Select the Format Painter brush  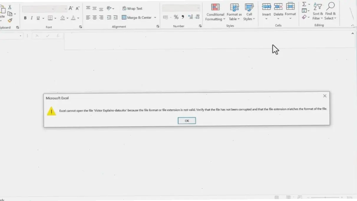click(10, 20)
